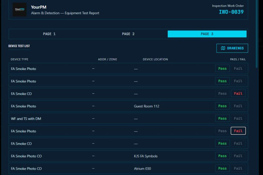Screen dimensions: 263x175
Task: Click the "Inspection Work Order" label
Action: tap(228, 6)
